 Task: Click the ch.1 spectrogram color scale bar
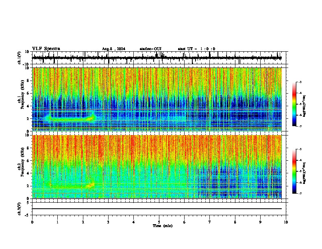294,104
